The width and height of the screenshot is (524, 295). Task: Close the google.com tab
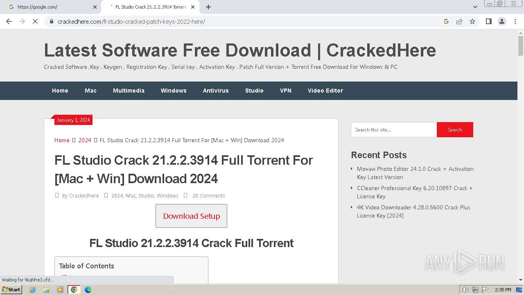pyautogui.click(x=95, y=7)
